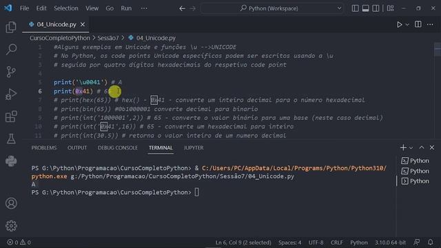Run the Python file with play button

tap(400, 25)
